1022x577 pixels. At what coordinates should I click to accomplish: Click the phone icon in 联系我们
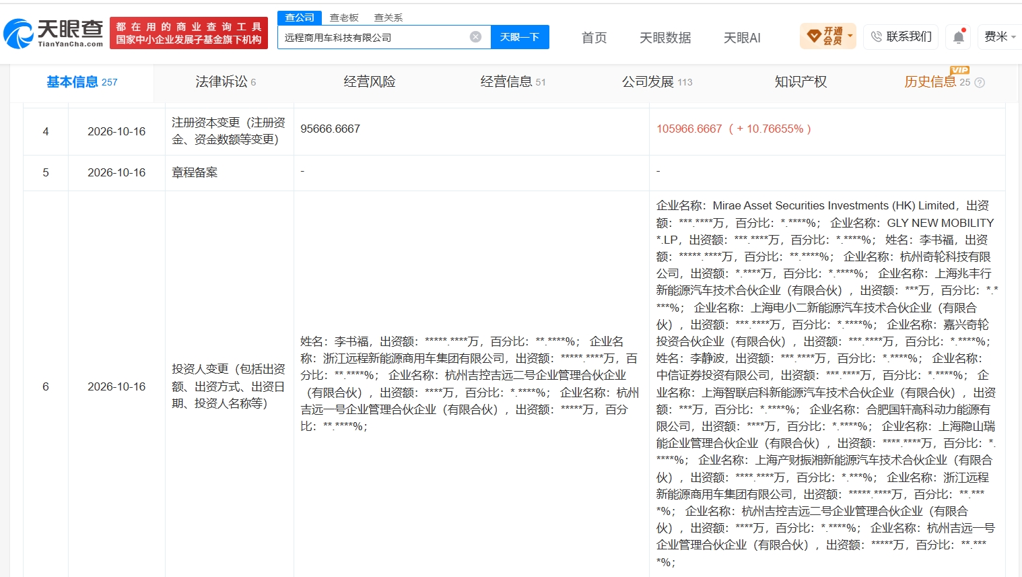876,36
